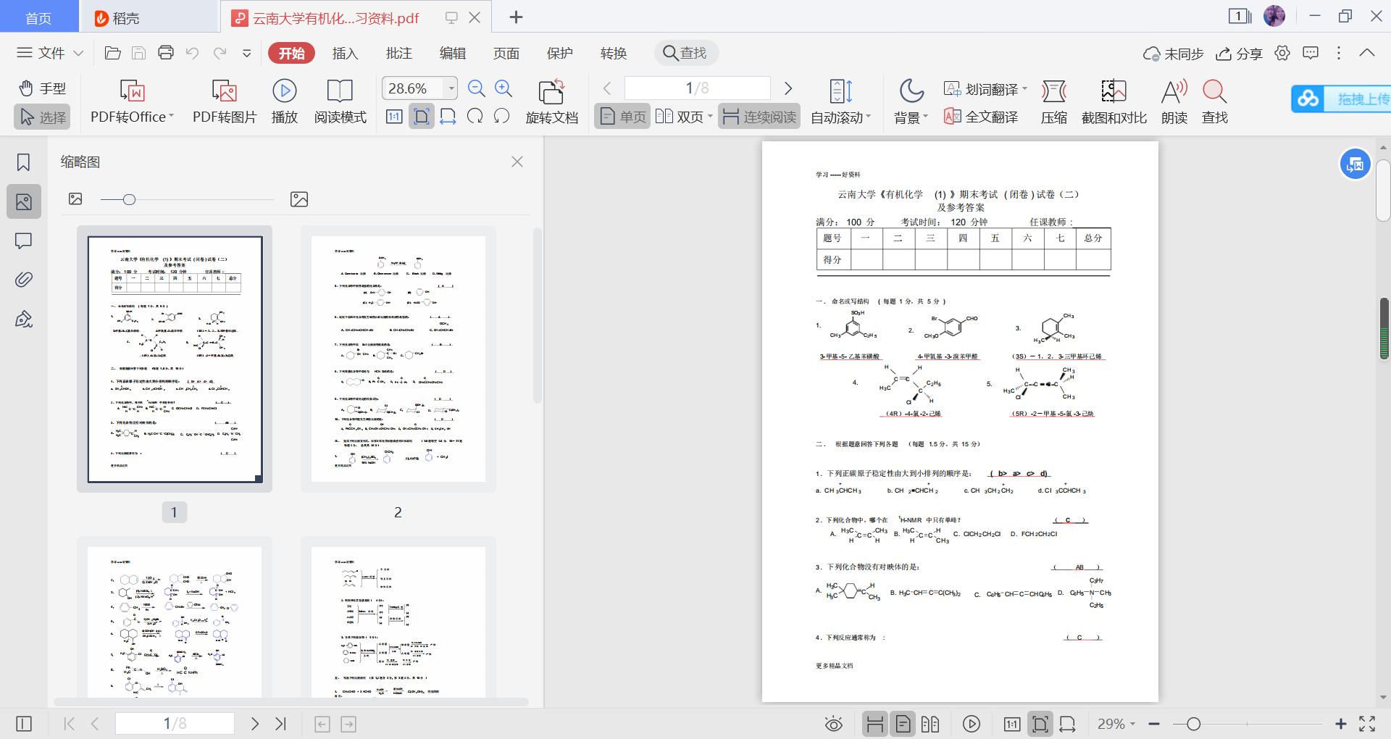Screen dimensions: 1391x739
Task: Zoom out with minus magnifier
Action: (476, 88)
